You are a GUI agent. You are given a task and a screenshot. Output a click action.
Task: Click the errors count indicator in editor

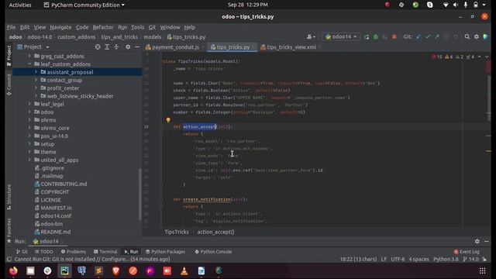point(437,57)
